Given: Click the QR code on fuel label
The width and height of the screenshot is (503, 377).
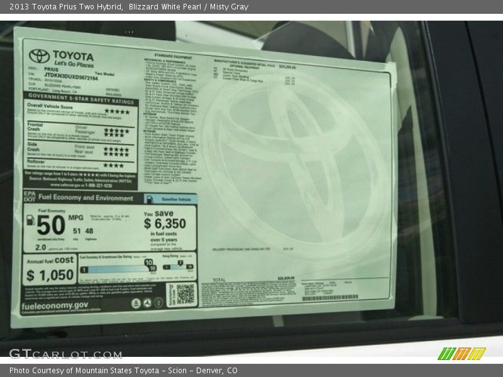Looking at the screenshot, I should 185,294.
